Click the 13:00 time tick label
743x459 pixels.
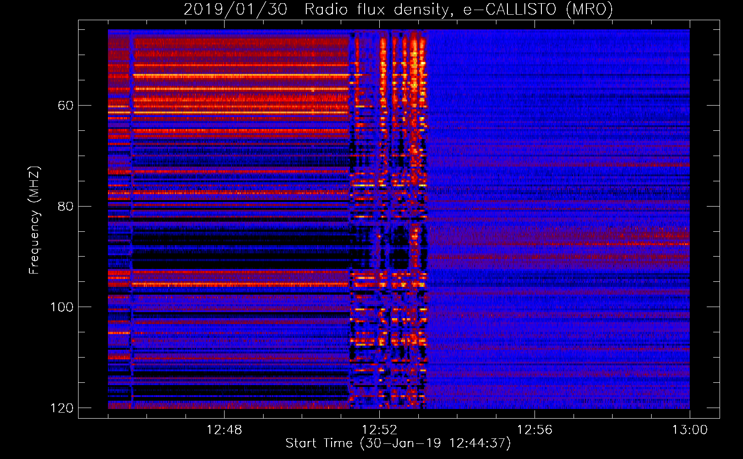690,430
